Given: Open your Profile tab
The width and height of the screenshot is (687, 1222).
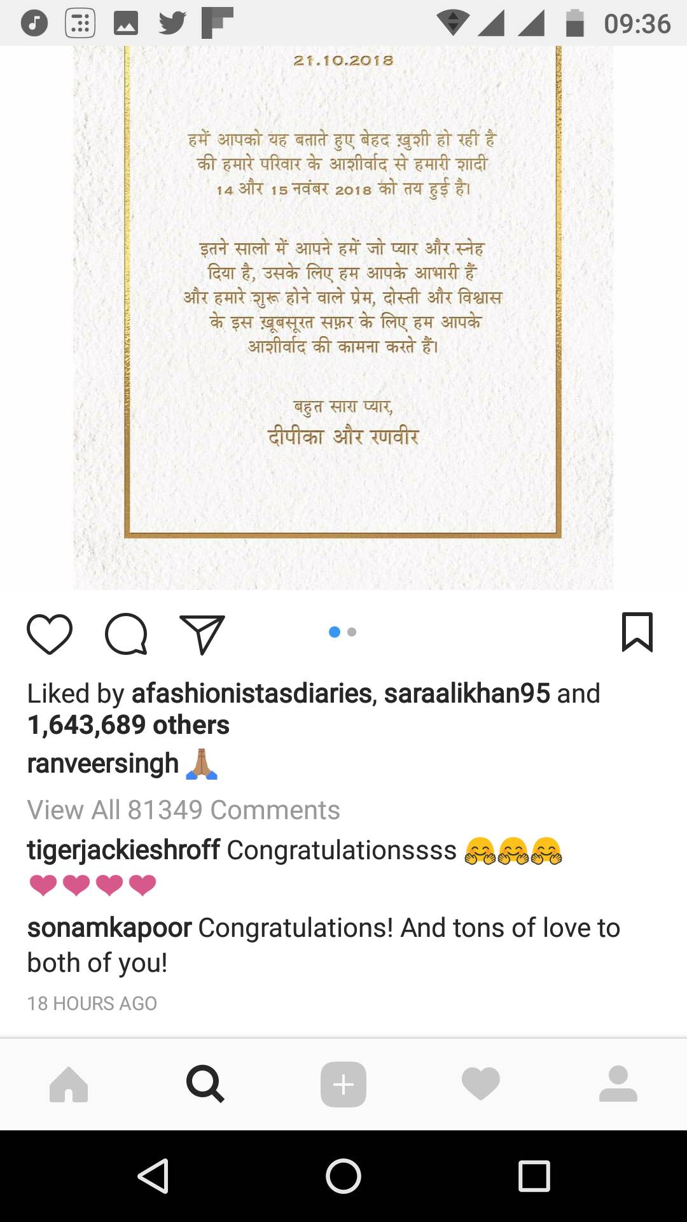Looking at the screenshot, I should click(618, 1084).
